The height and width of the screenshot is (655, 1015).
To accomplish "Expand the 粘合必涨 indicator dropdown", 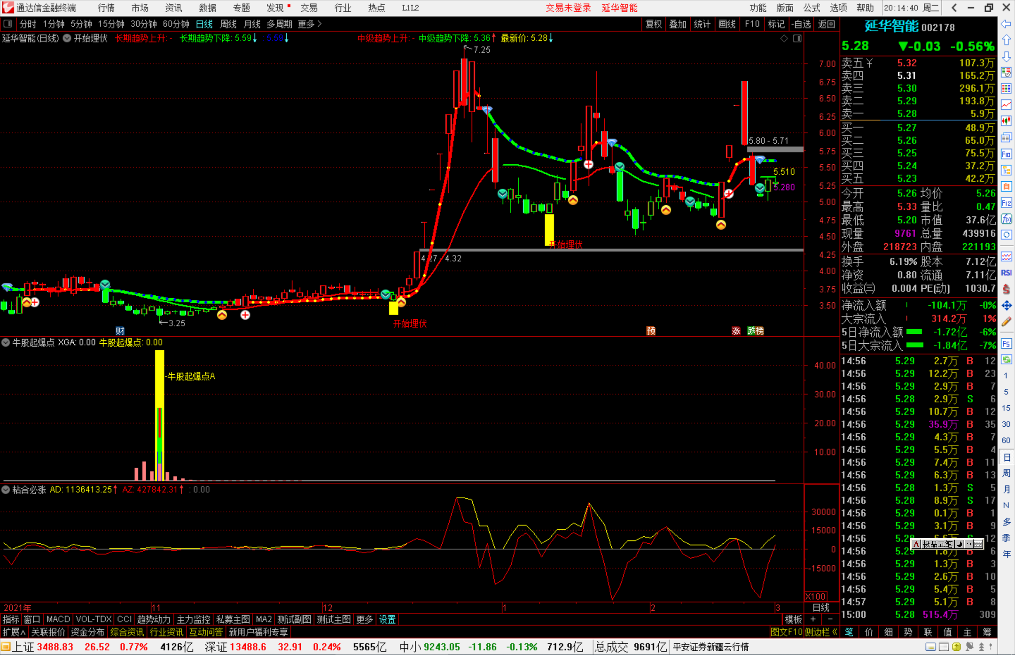I will tap(6, 489).
